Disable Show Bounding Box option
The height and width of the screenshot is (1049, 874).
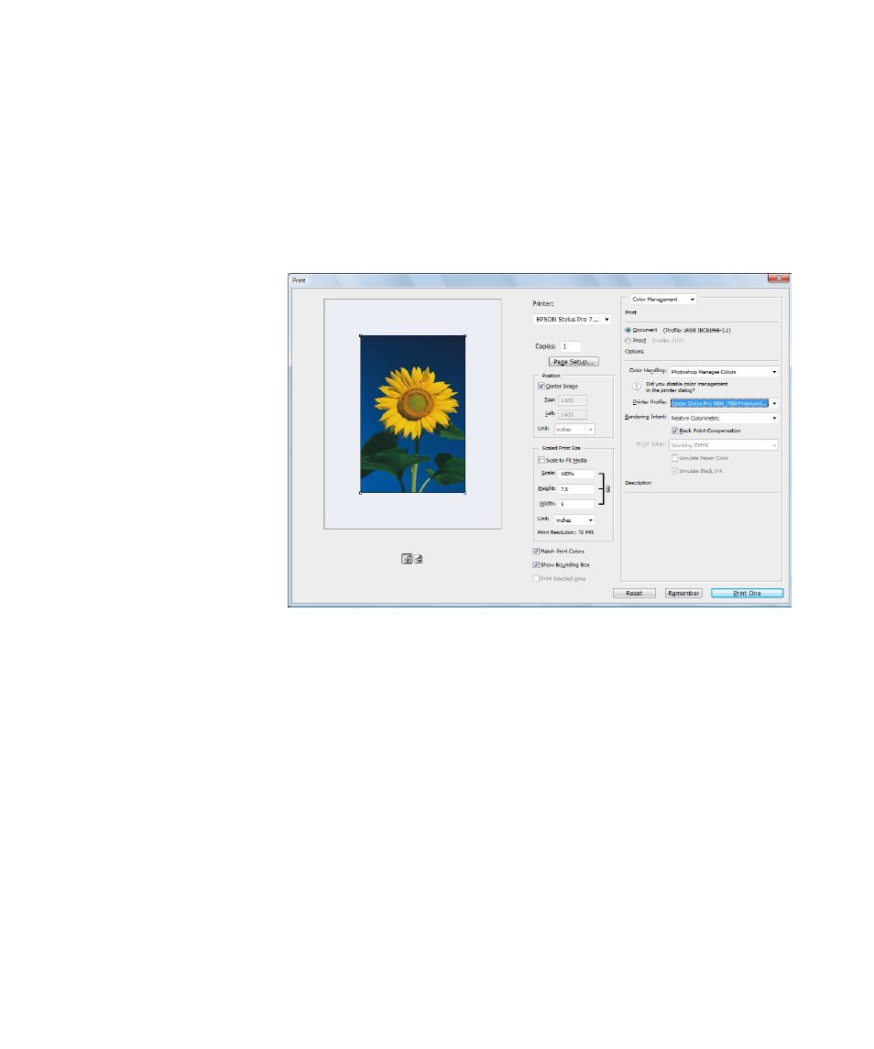(536, 565)
